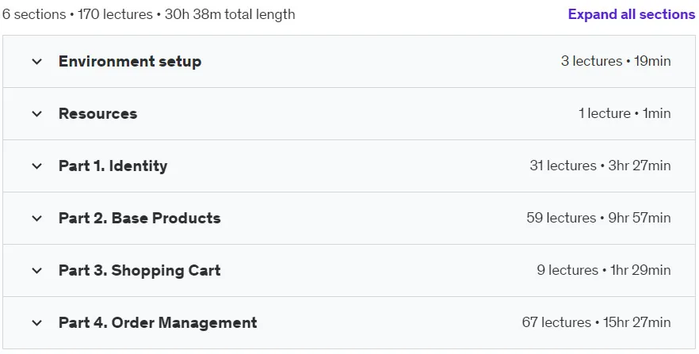
Task: Click the 6 sections • 170 lectures summary
Action: [x=149, y=14]
